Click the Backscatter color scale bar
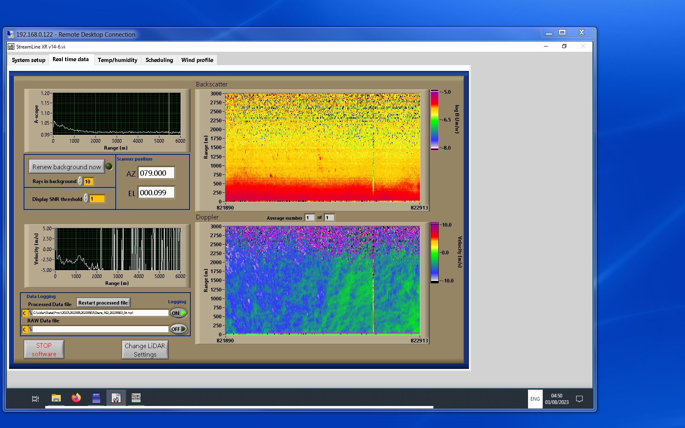Screen dimensions: 685x428 tap(435, 120)
